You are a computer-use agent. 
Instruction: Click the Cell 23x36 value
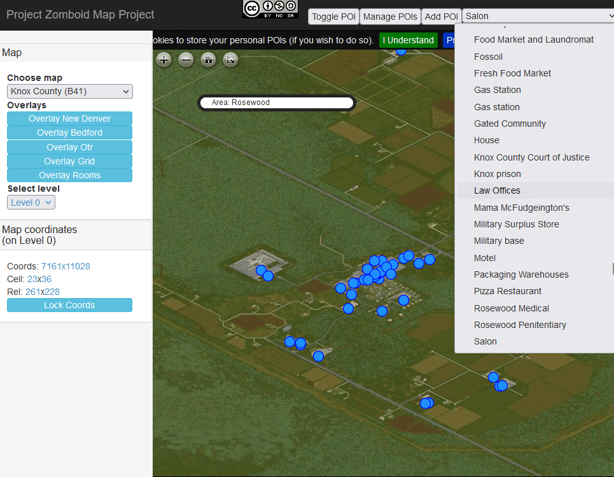[39, 279]
